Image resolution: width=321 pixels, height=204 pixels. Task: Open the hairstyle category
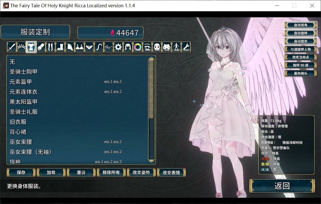pyautogui.click(x=128, y=47)
